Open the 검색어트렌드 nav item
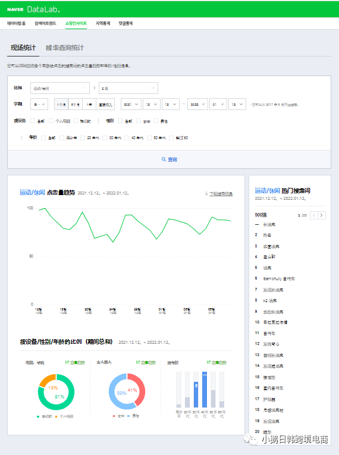Image resolution: width=339 pixels, height=455 pixels. 45,24
